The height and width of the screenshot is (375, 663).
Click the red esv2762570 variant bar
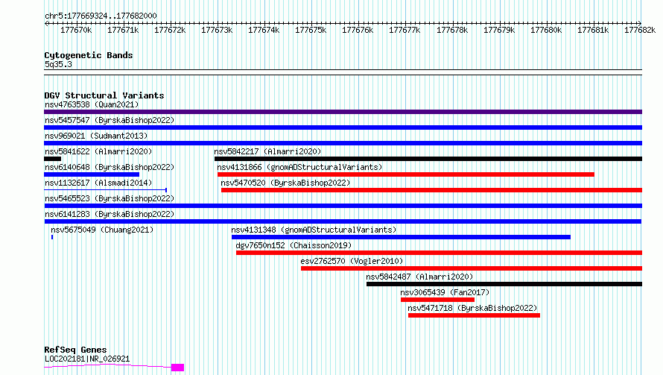pos(472,268)
